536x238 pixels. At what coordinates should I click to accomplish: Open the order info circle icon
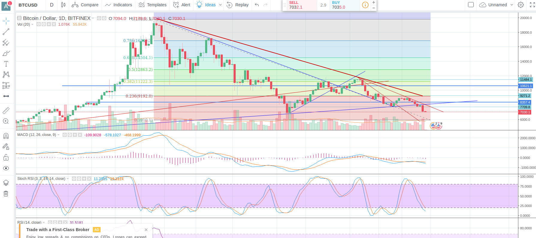pyautogui.click(x=365, y=5)
